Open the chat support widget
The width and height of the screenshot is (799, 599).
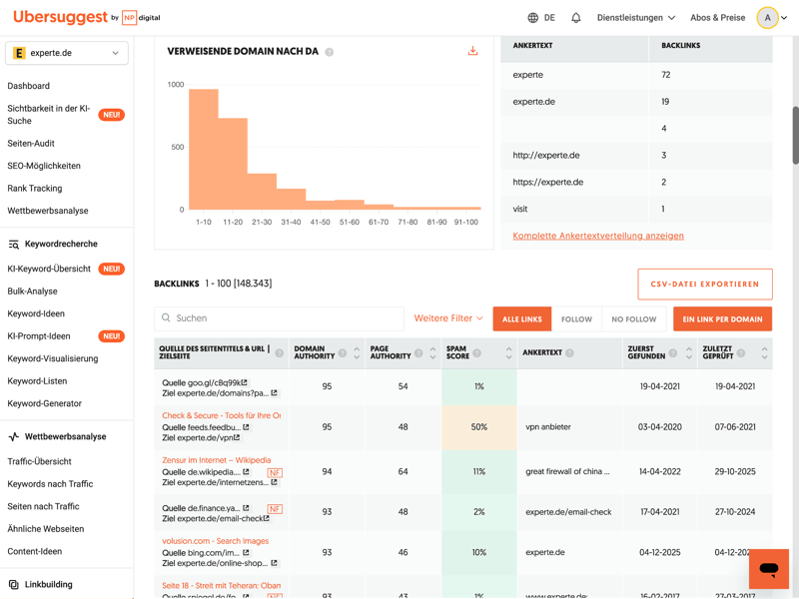pyautogui.click(x=768, y=569)
